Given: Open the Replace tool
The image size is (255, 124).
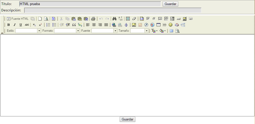Looking at the screenshot, I should (x=120, y=19).
